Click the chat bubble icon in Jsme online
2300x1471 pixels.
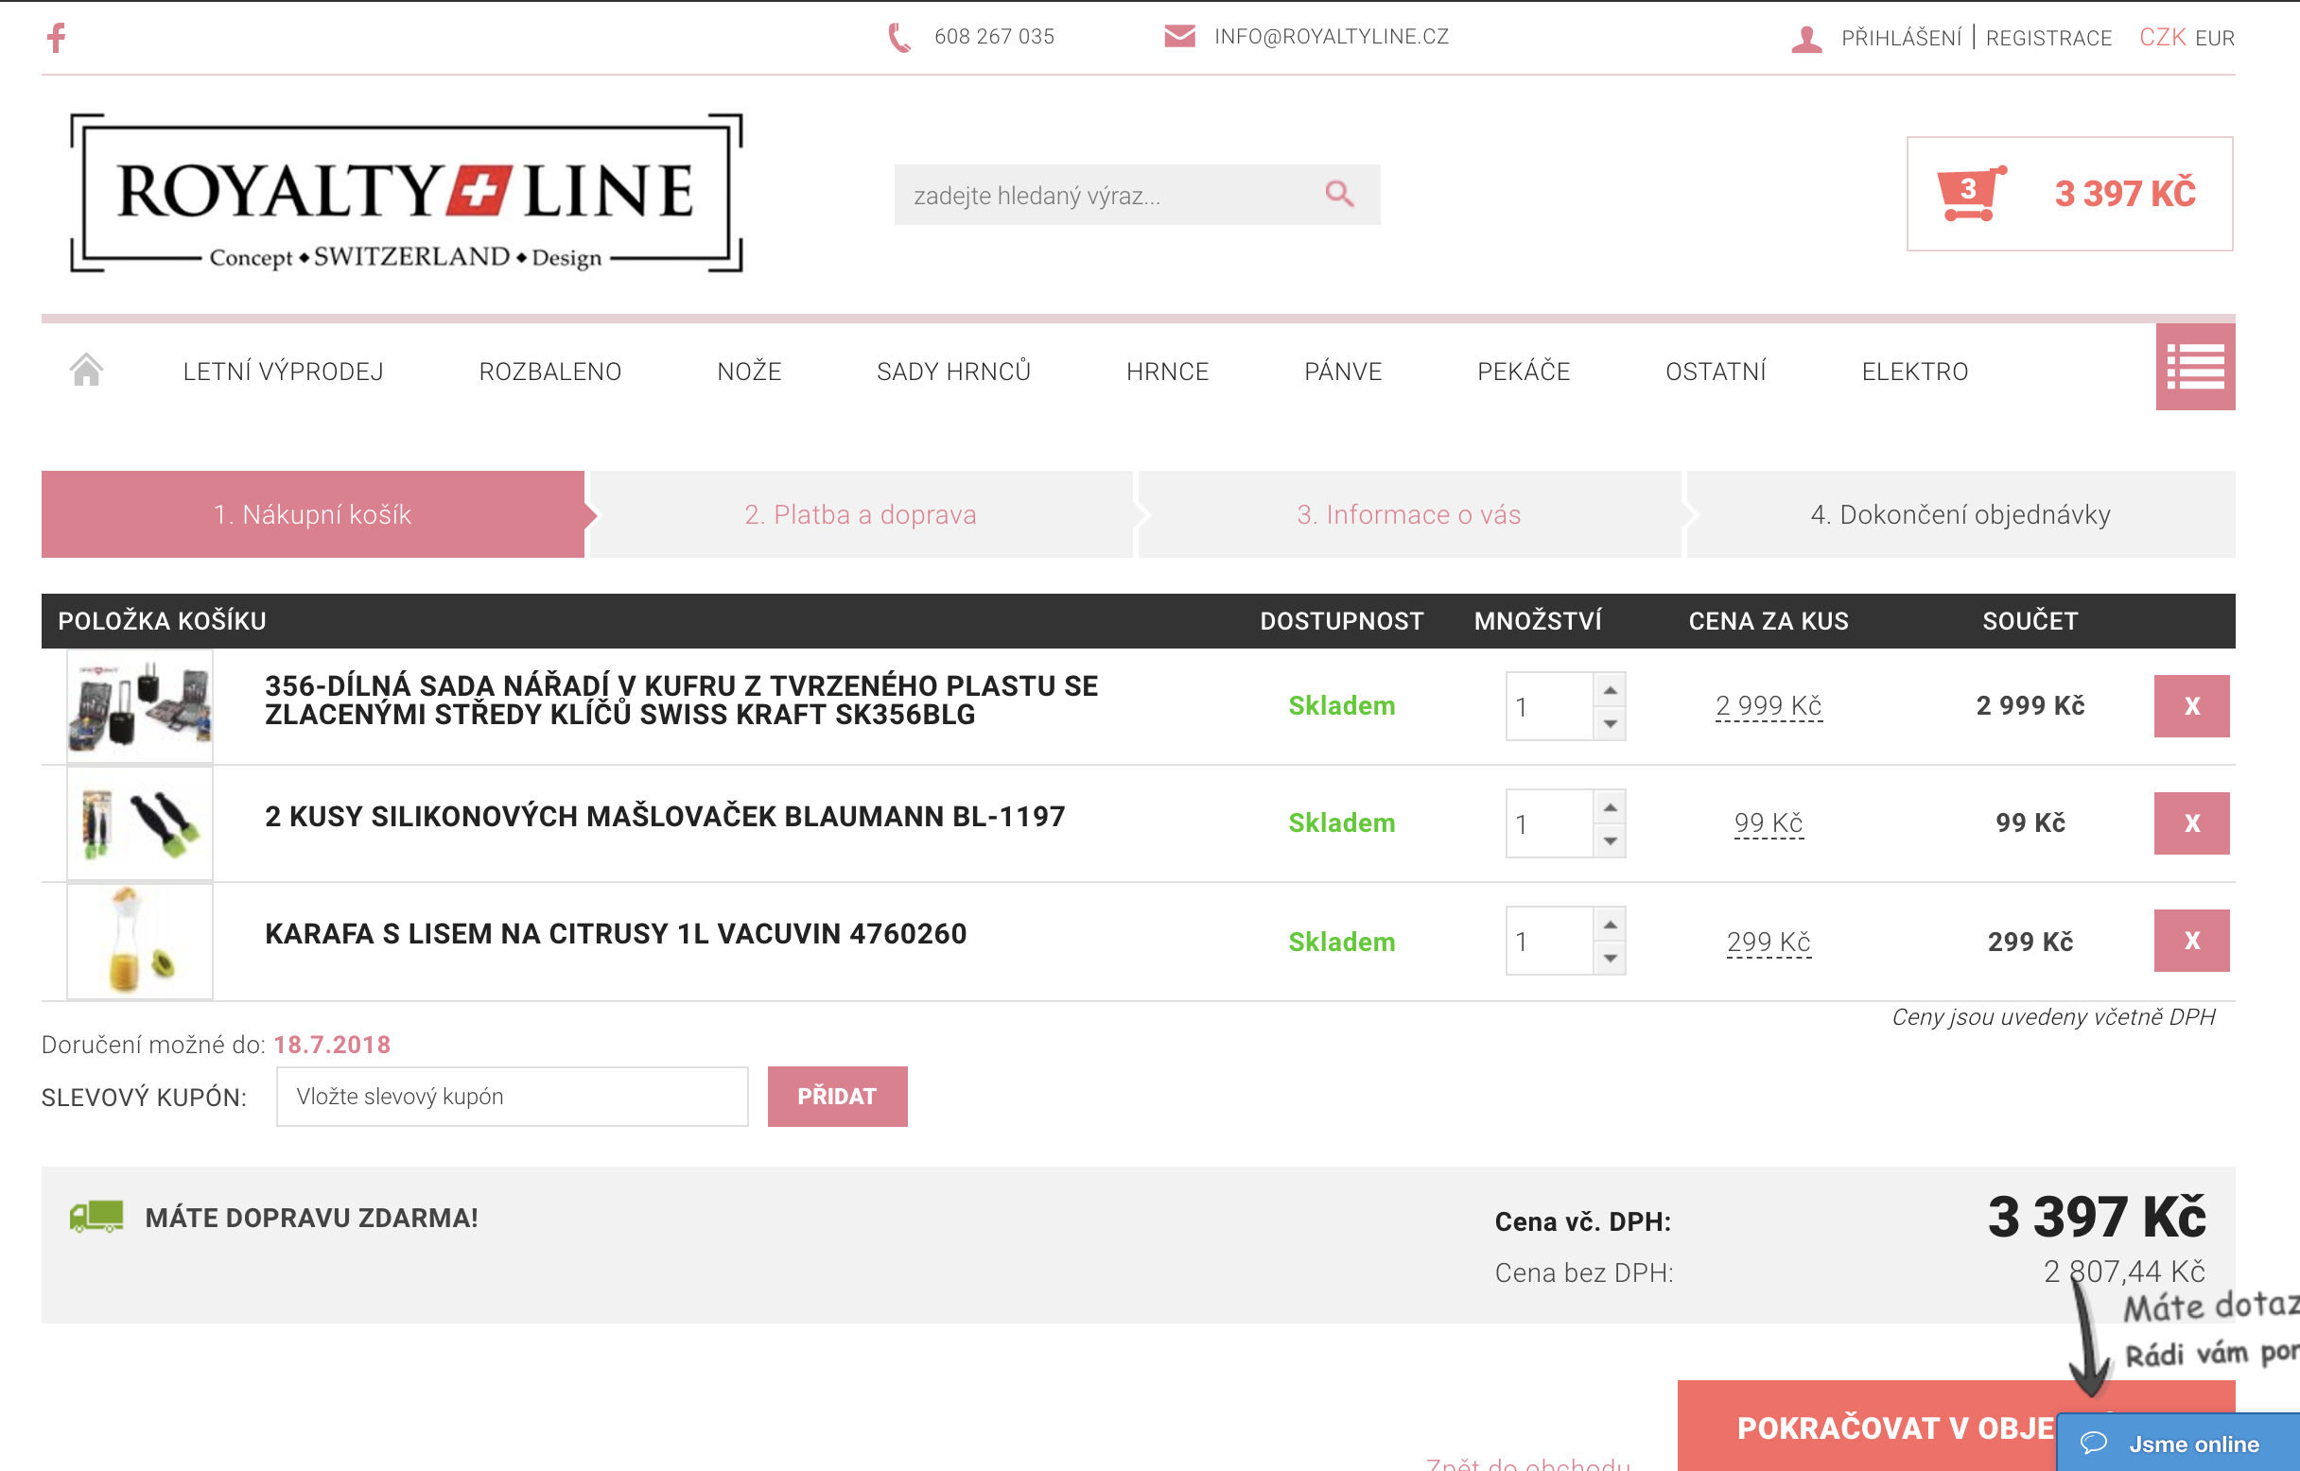tap(2093, 1443)
